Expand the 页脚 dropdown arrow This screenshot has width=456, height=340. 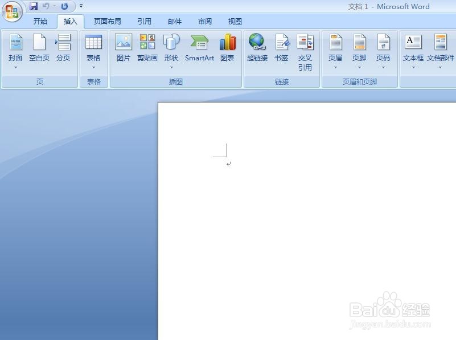click(x=359, y=67)
